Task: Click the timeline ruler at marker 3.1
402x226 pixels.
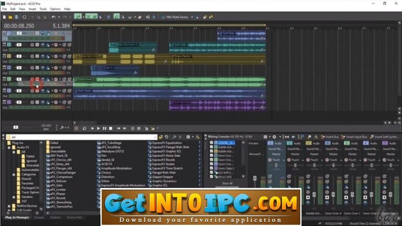Action: pos(171,28)
